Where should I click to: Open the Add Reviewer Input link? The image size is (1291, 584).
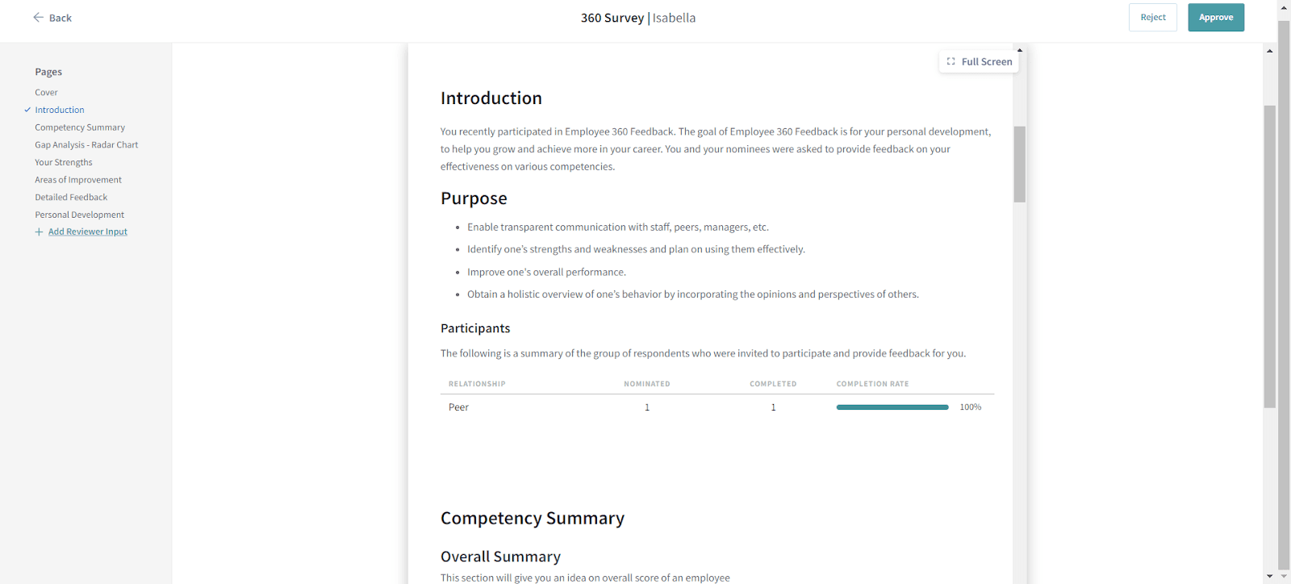click(88, 232)
